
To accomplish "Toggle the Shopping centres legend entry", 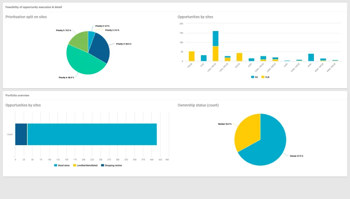I will point(111,166).
